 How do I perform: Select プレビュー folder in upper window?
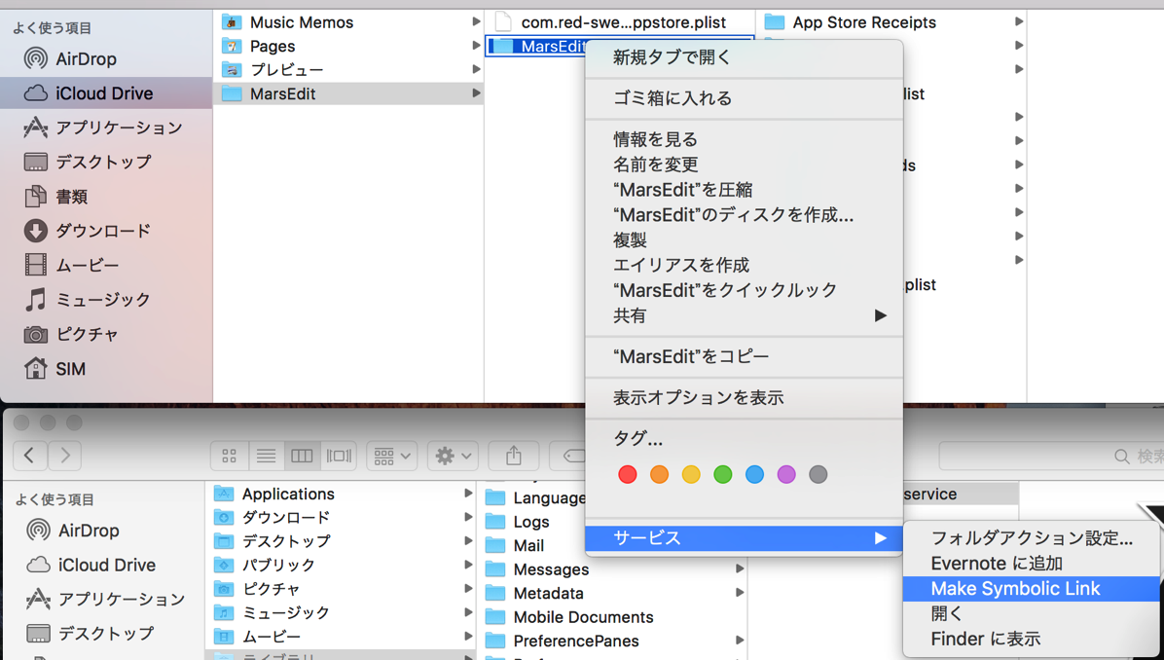348,70
